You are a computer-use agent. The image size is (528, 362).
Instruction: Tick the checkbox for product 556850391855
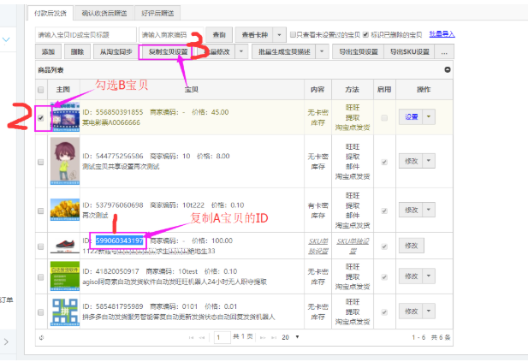click(x=40, y=117)
